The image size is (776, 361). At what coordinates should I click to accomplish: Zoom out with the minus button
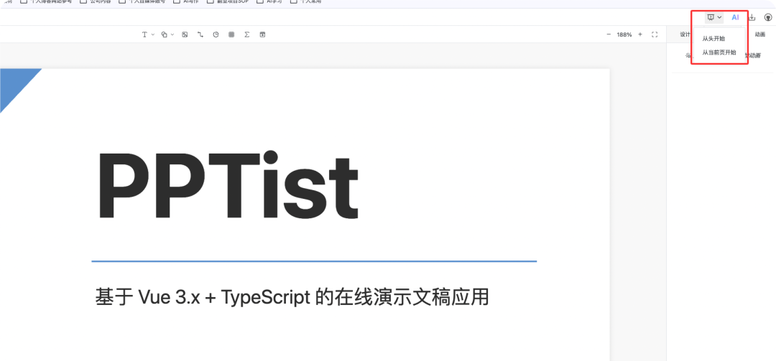point(609,34)
